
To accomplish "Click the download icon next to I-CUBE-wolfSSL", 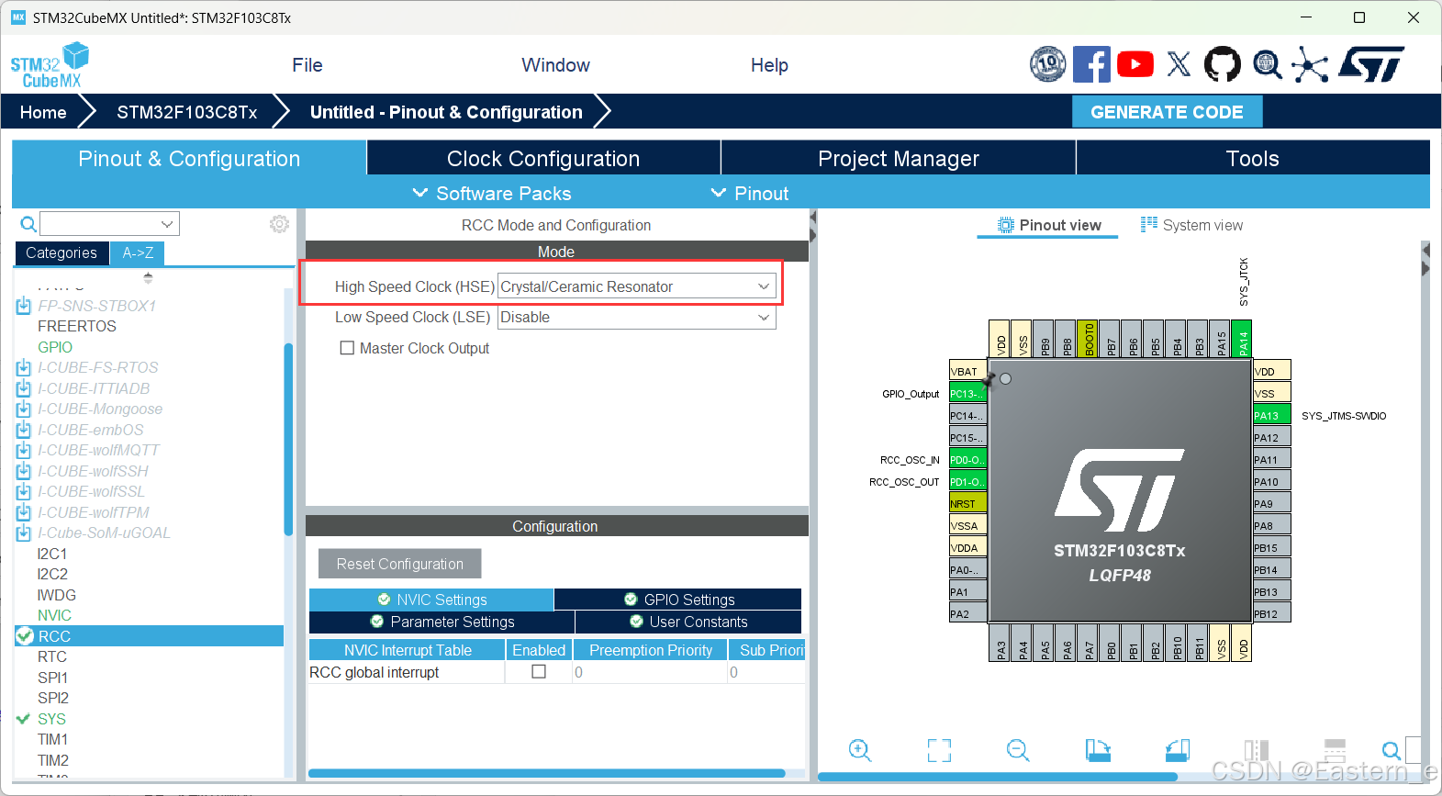I will tap(24, 491).
